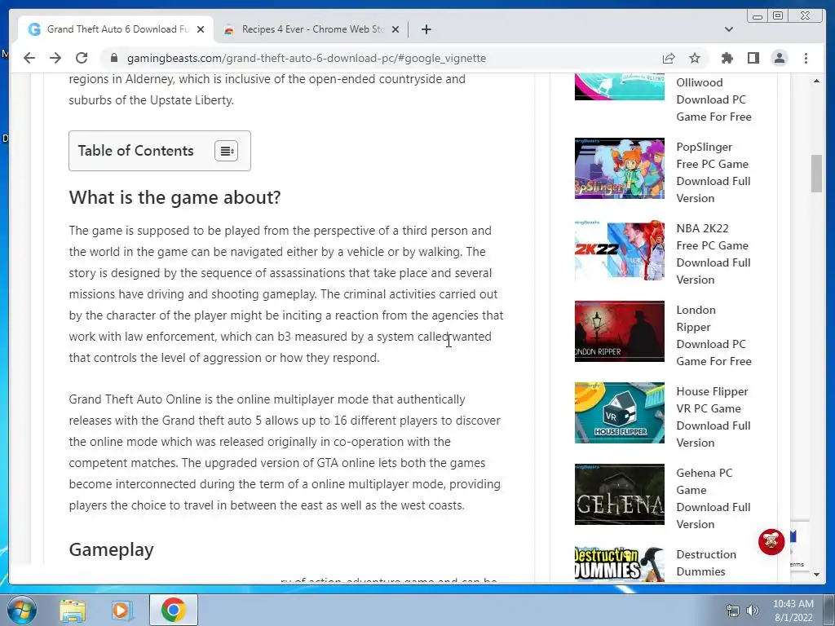Viewport: 835px width, 626px height.
Task: Follow the London Ripper Download link
Action: 714,335
